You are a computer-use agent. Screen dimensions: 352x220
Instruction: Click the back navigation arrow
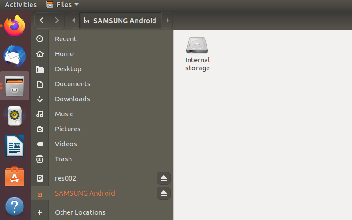point(42,20)
